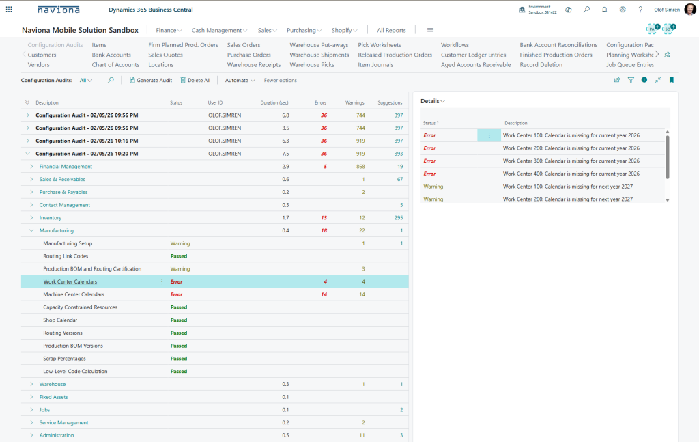Click the Generate Audit button
Viewport: 699px width, 442px height.
coord(150,80)
